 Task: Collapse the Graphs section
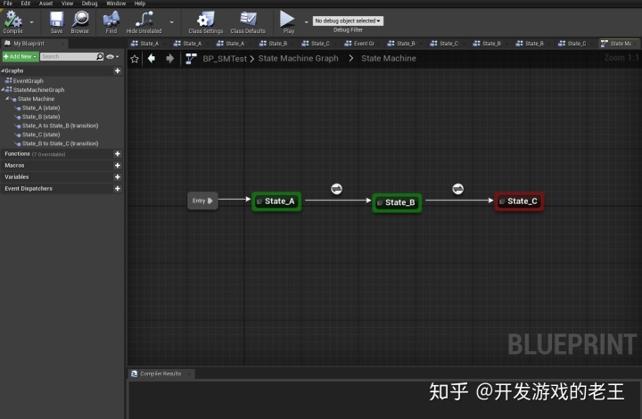[3, 70]
